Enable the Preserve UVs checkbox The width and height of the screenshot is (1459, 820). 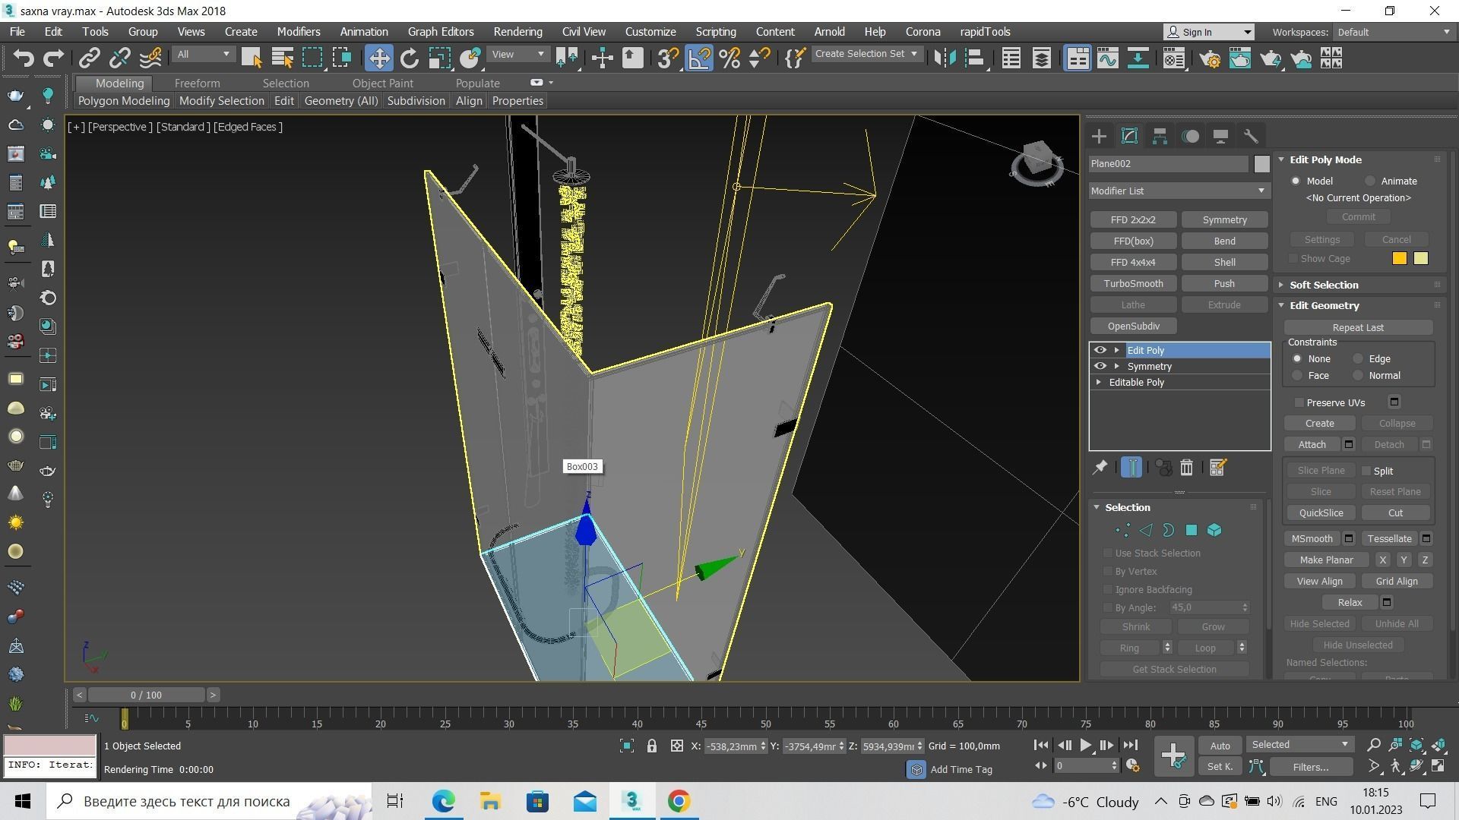point(1299,402)
